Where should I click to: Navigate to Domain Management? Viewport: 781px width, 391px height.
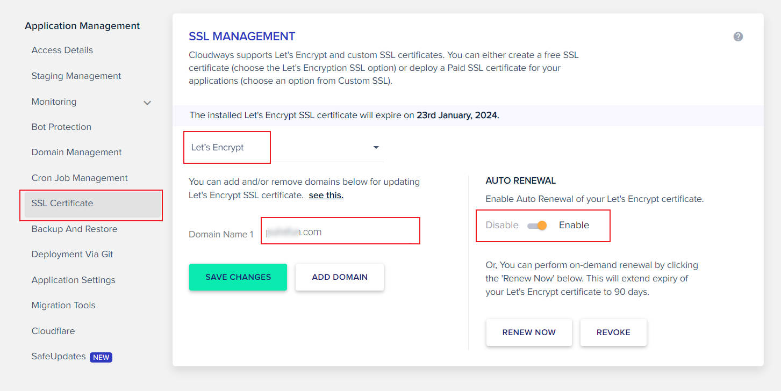click(77, 152)
